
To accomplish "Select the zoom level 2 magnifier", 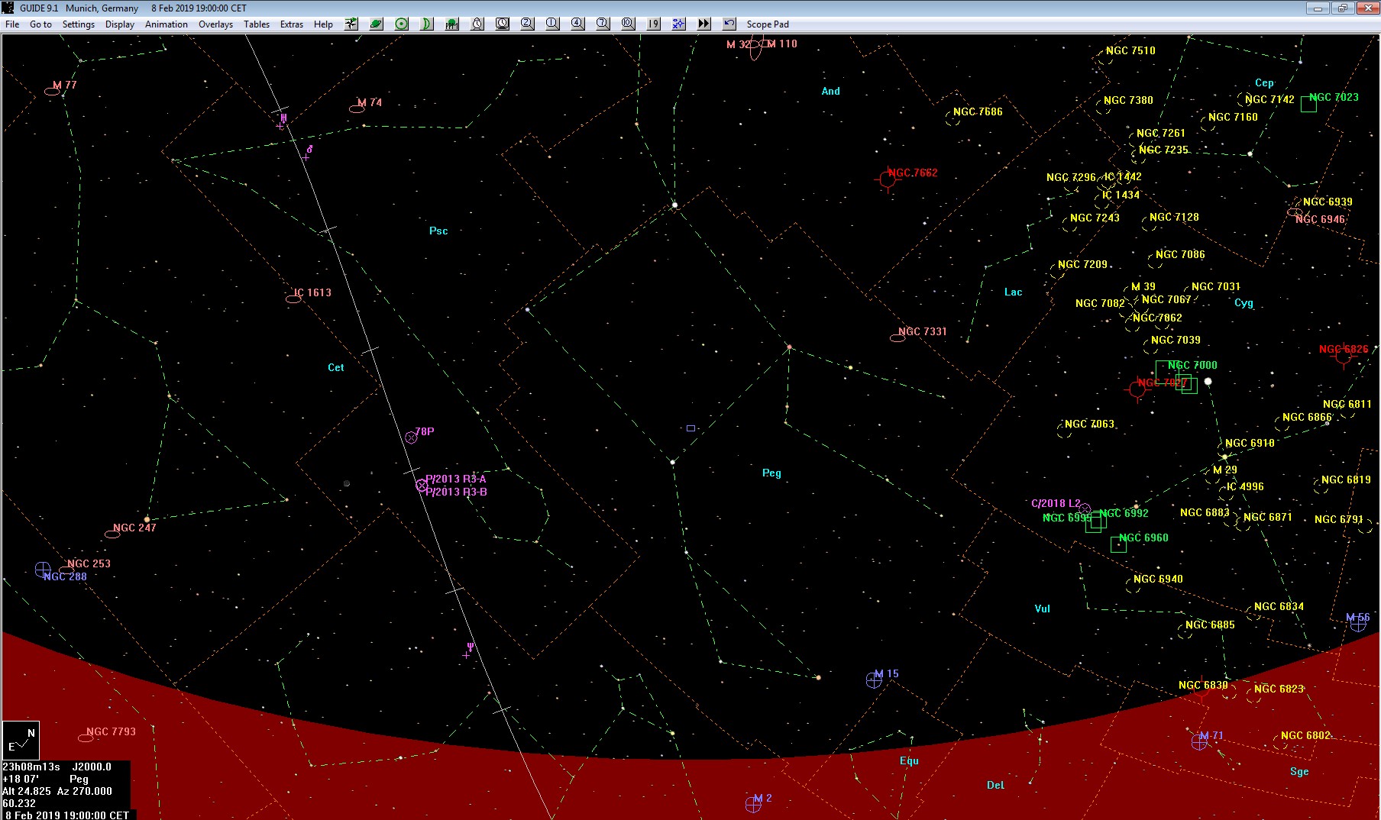I will (528, 24).
